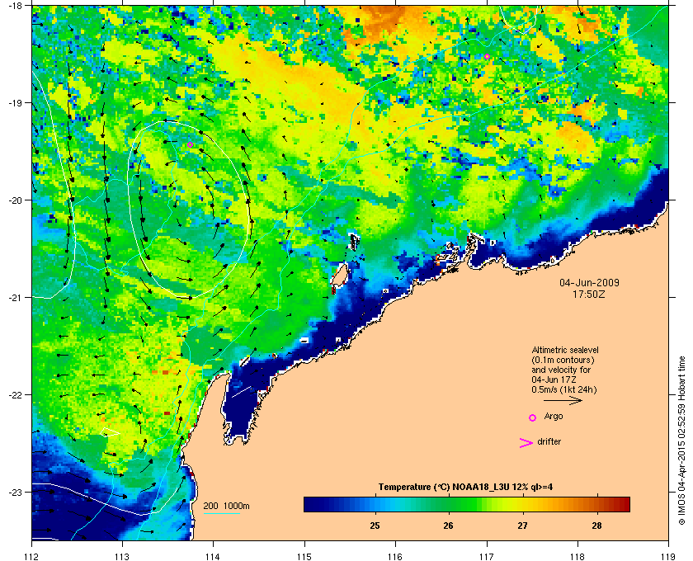This screenshot has width=693, height=561.
Task: Click the '28' color bar tick label
Action: tap(596, 526)
